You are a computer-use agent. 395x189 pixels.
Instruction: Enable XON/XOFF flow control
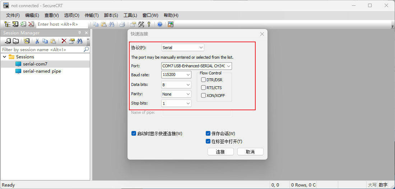pyautogui.click(x=203, y=95)
